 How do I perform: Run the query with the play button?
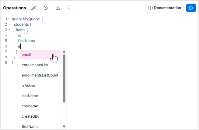pyautogui.click(x=191, y=8)
